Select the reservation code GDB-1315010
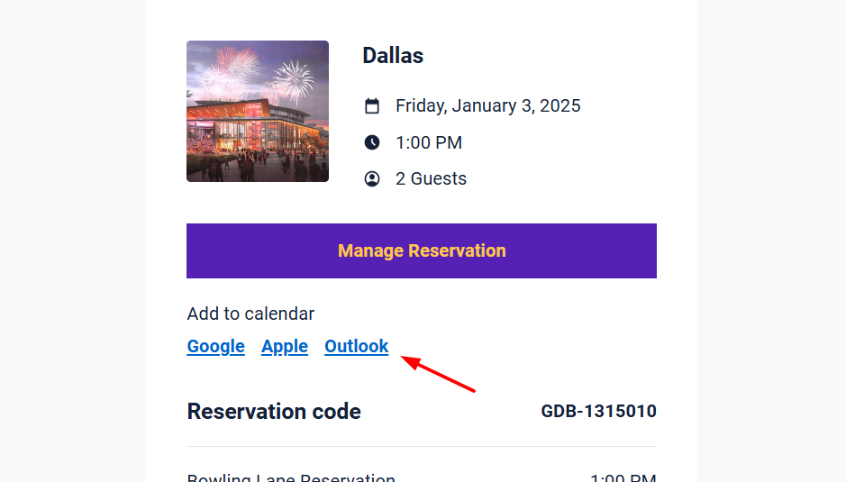This screenshot has width=846, height=482. pyautogui.click(x=598, y=412)
